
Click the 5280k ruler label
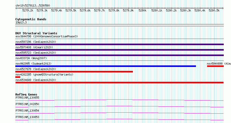[x=142, y=10]
